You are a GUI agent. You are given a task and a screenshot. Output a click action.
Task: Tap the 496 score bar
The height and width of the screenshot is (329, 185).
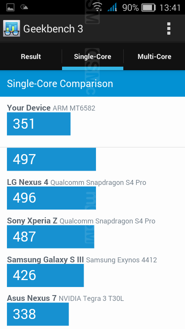(51, 198)
